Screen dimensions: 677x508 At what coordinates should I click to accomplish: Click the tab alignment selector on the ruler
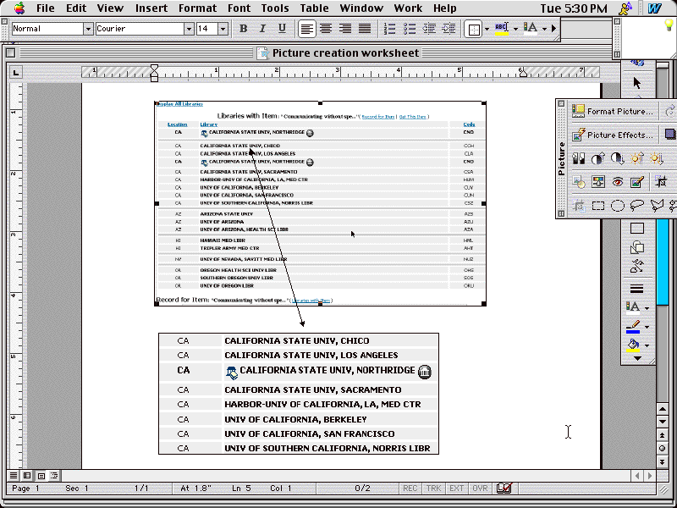click(x=16, y=72)
